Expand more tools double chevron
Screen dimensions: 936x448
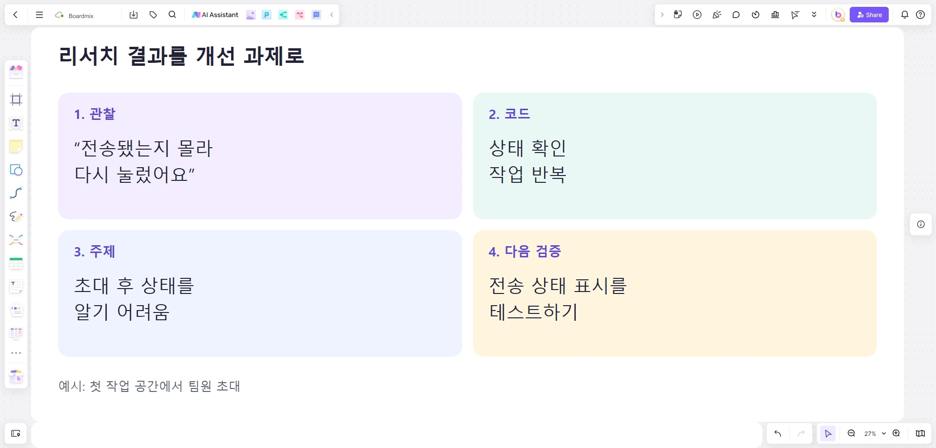pyautogui.click(x=814, y=15)
